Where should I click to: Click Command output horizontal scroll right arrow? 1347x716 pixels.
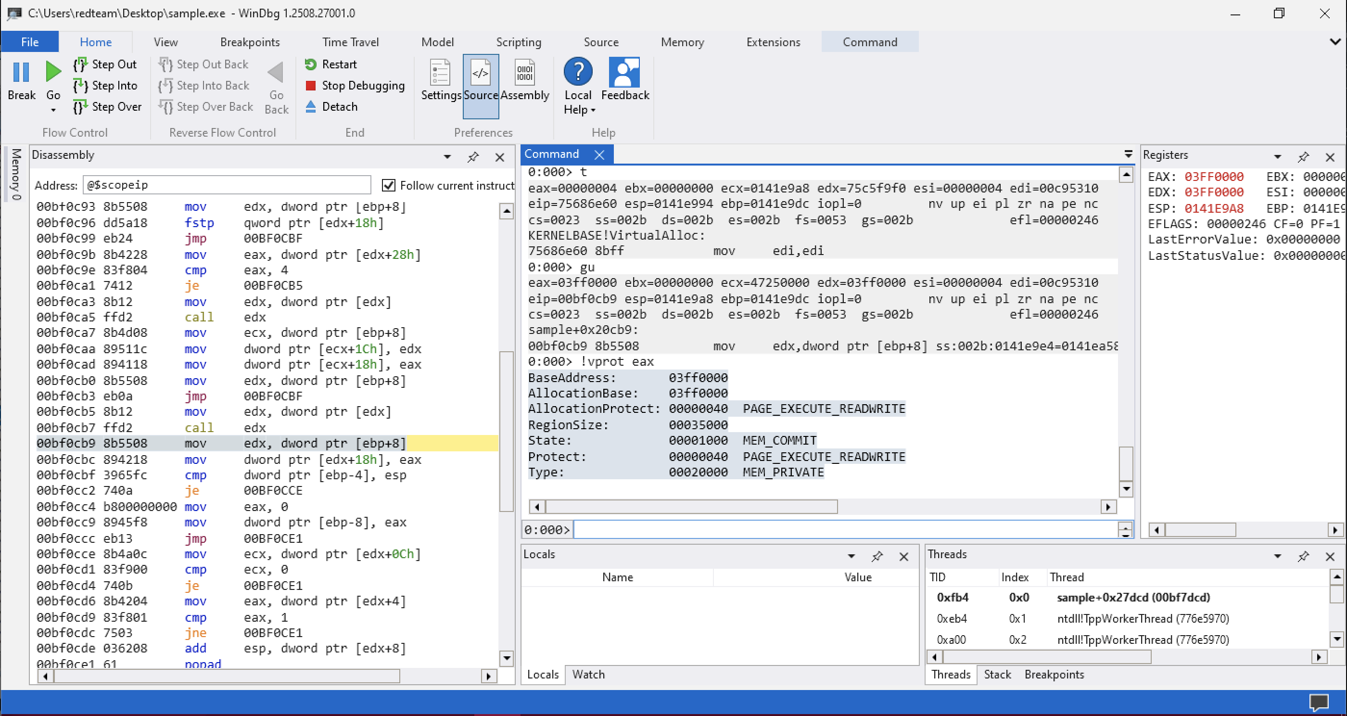coord(1108,506)
